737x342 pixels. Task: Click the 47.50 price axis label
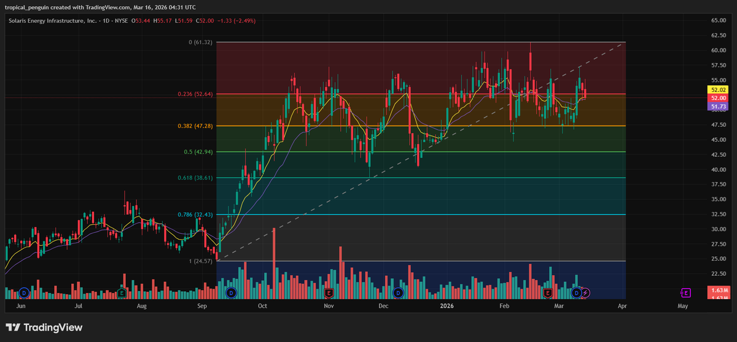tap(719, 124)
